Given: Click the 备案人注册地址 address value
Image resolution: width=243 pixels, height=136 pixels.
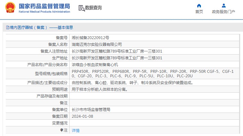Looking at the screenshot, I should click(x=117, y=51).
